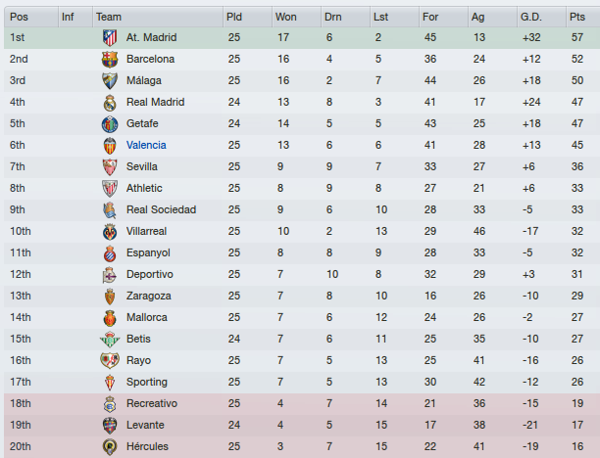The width and height of the screenshot is (600, 458).
Task: Click the Valencia bat crest icon
Action: tap(110, 146)
